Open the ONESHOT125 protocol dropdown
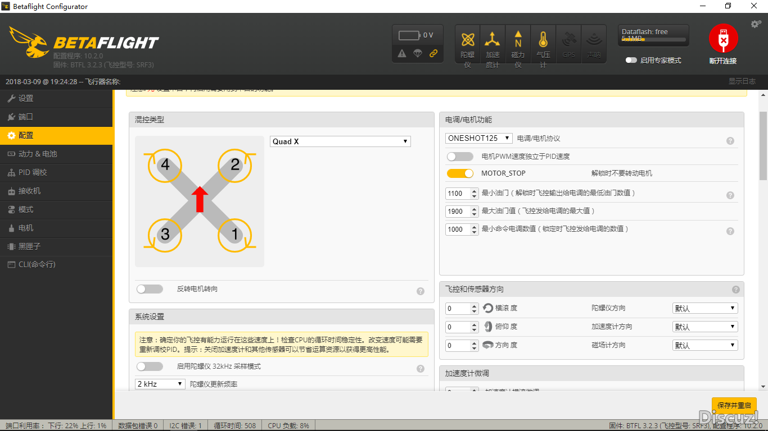 [x=479, y=138]
